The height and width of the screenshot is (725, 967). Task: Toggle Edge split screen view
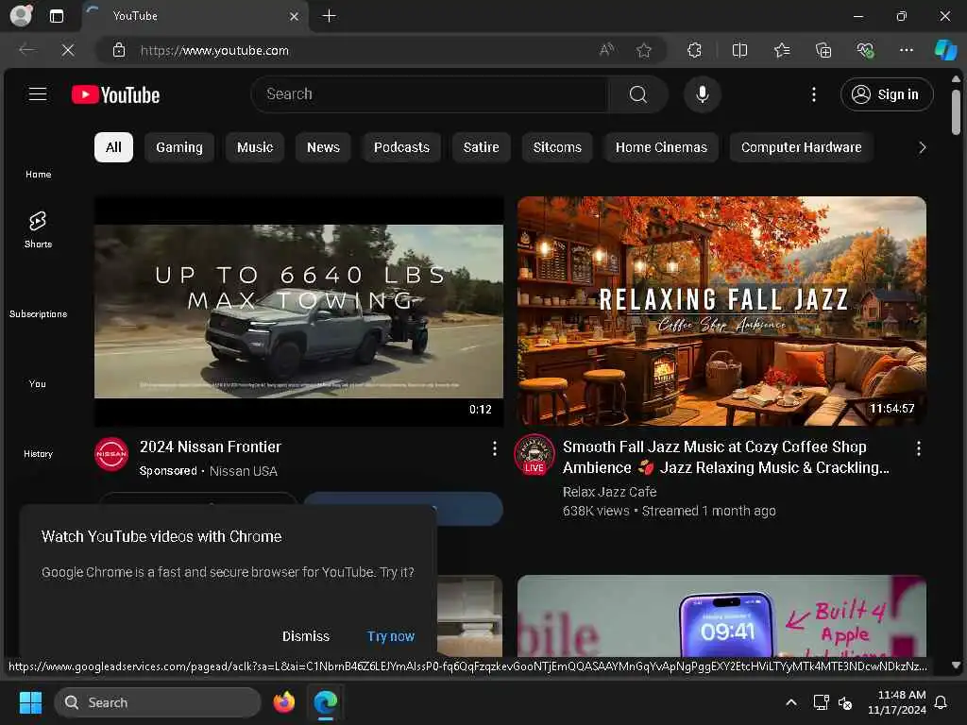tap(739, 50)
